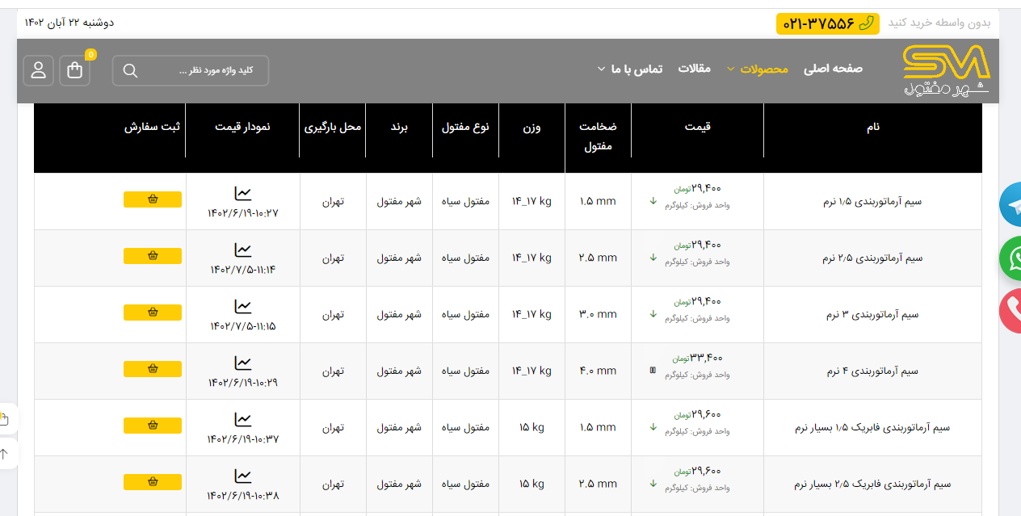Add سیم آرماتوربندی ۲/۵ نرم to order
Image resolution: width=1021 pixels, height=516 pixels.
[x=153, y=256]
